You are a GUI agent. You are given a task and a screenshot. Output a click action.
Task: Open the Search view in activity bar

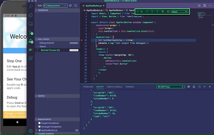(x=31, y=6)
